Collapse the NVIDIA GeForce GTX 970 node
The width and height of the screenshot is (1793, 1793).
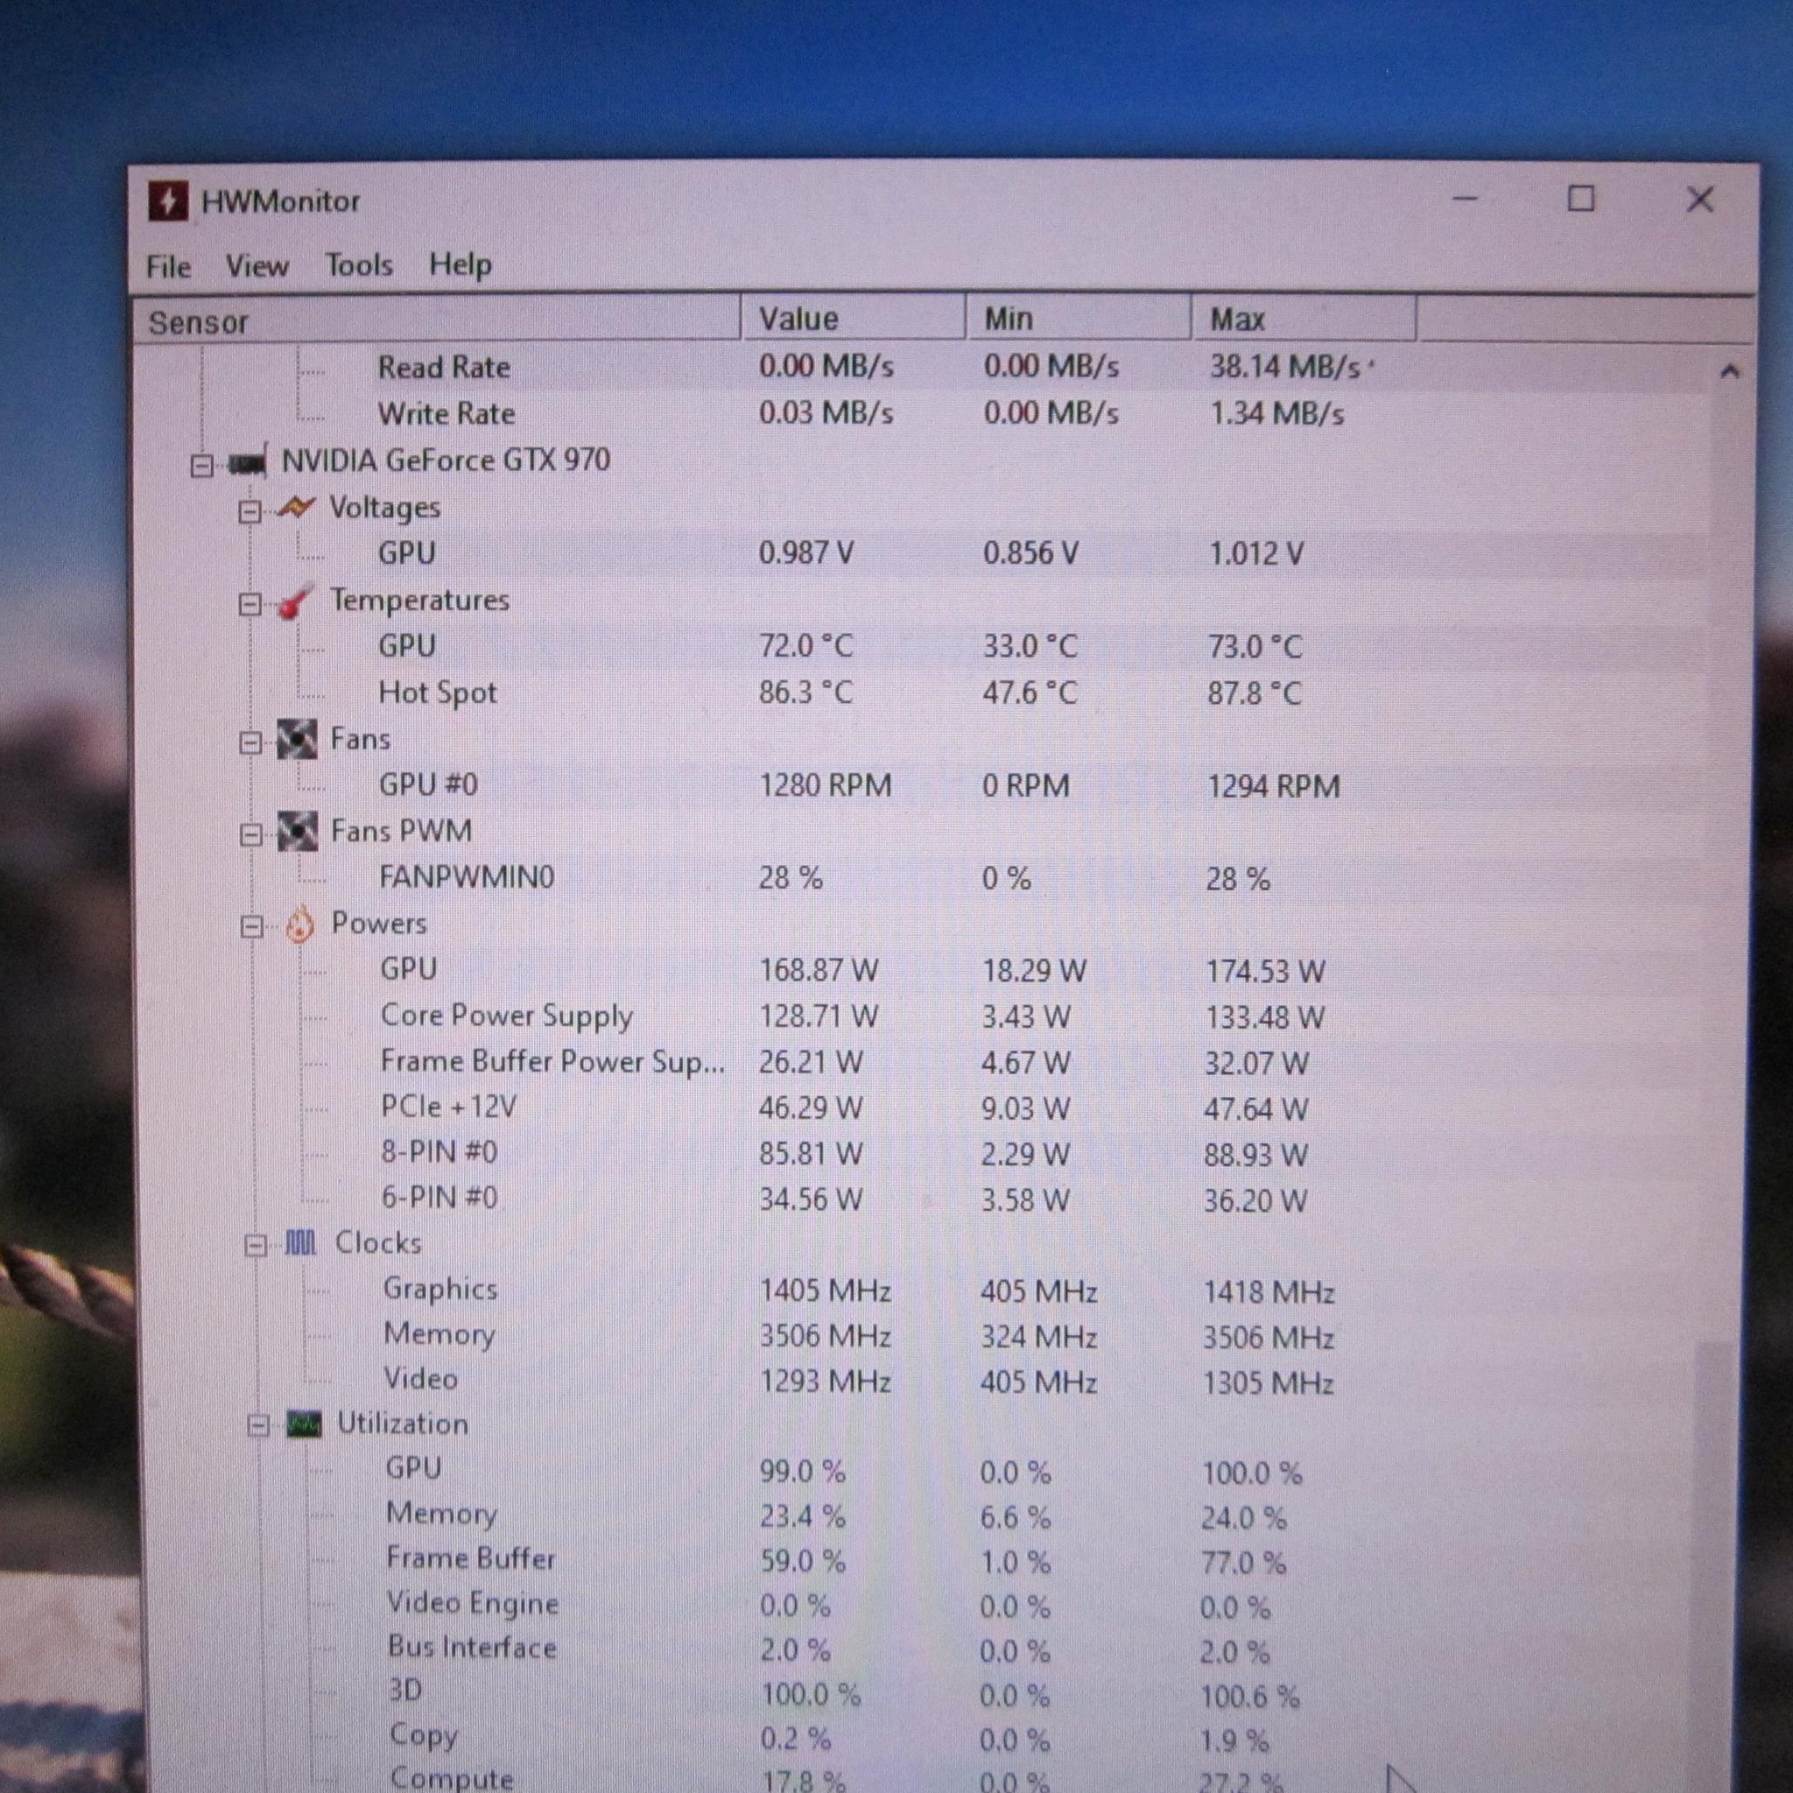coord(201,465)
